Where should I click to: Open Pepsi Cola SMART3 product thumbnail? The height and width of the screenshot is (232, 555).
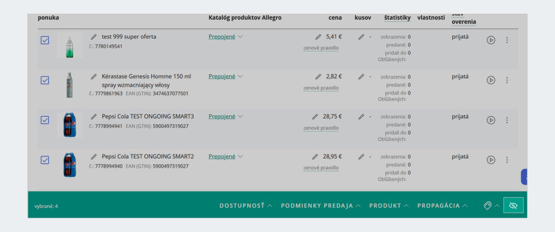pyautogui.click(x=69, y=125)
